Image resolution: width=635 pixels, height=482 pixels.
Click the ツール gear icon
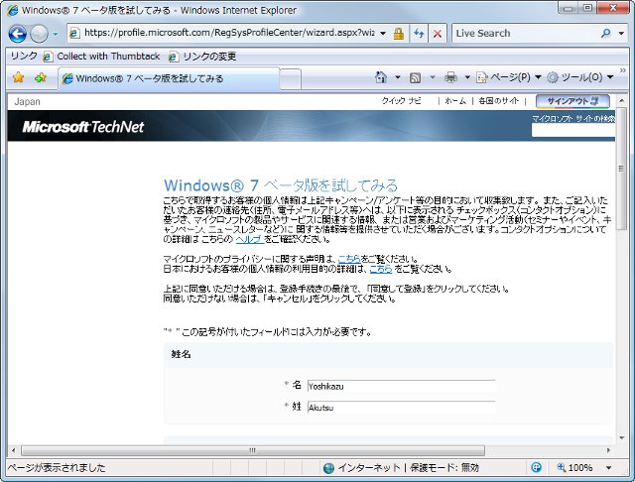(x=553, y=77)
